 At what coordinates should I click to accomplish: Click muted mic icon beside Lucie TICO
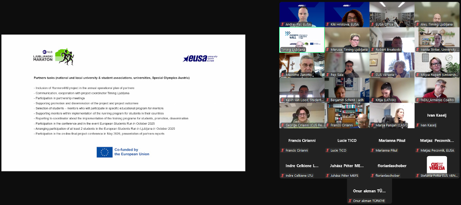point(328,150)
